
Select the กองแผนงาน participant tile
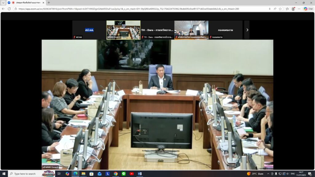pos(225,30)
